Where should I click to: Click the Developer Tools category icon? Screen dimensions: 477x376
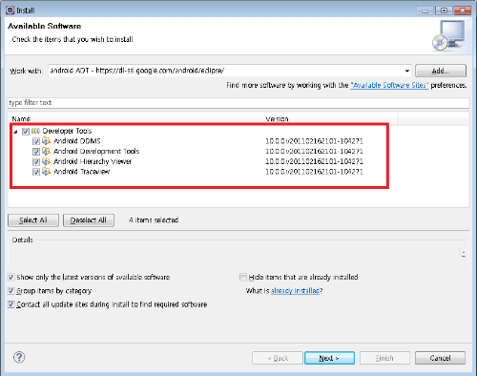point(35,131)
